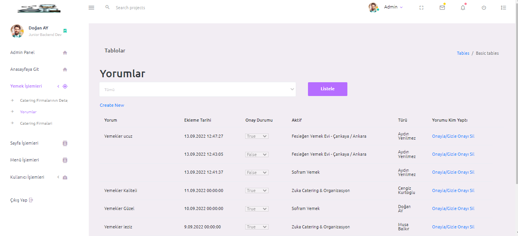Open notifications by clicking the bell icon

(463, 7)
